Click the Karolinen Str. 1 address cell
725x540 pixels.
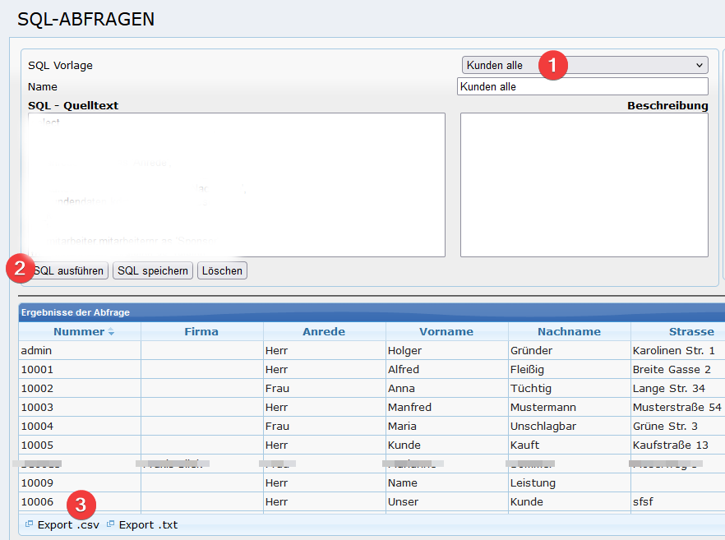click(673, 350)
